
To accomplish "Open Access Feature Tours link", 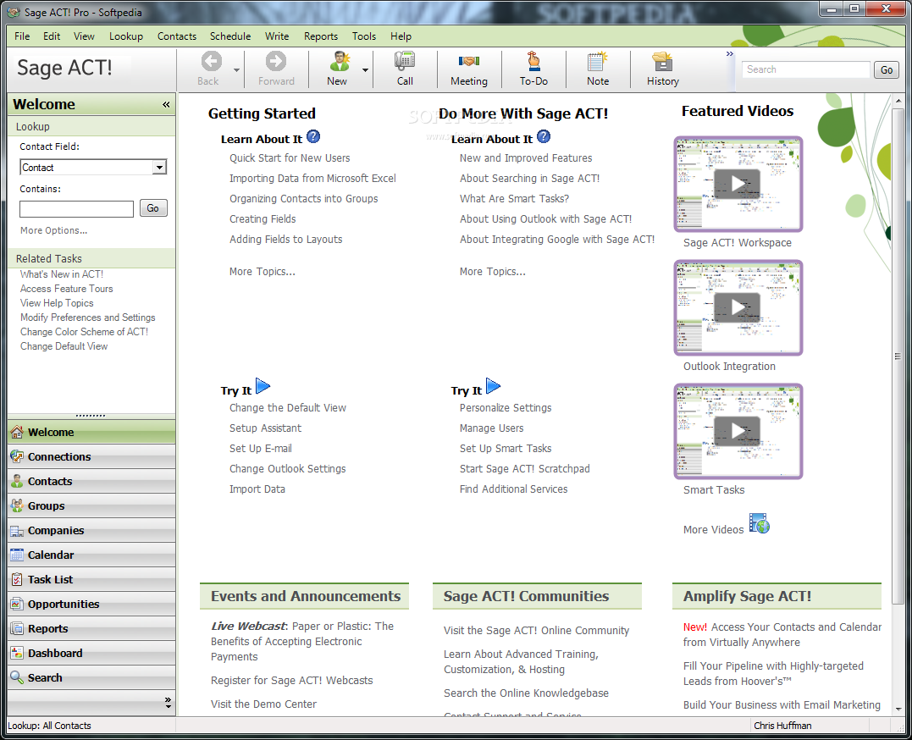I will coord(66,289).
